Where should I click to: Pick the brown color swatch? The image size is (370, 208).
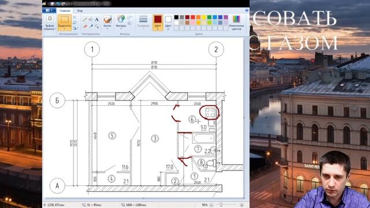tap(187, 23)
